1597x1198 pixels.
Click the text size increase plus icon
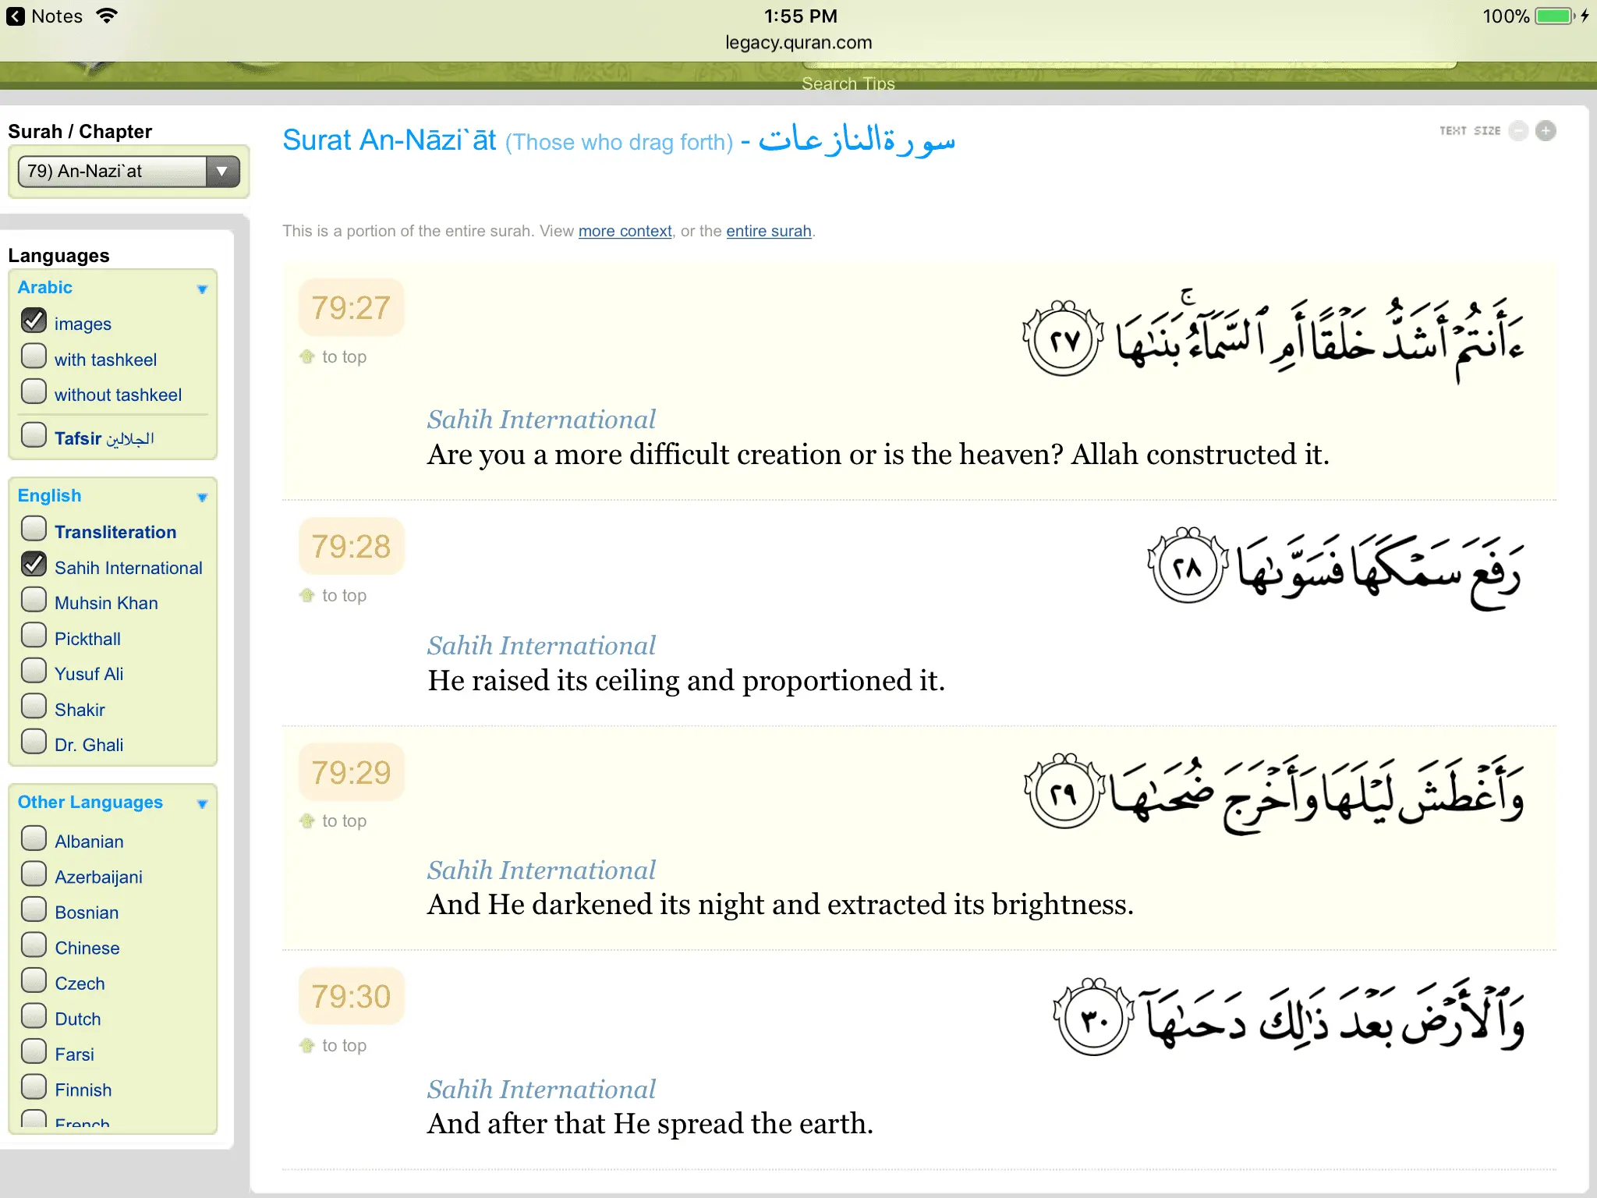coord(1546,131)
